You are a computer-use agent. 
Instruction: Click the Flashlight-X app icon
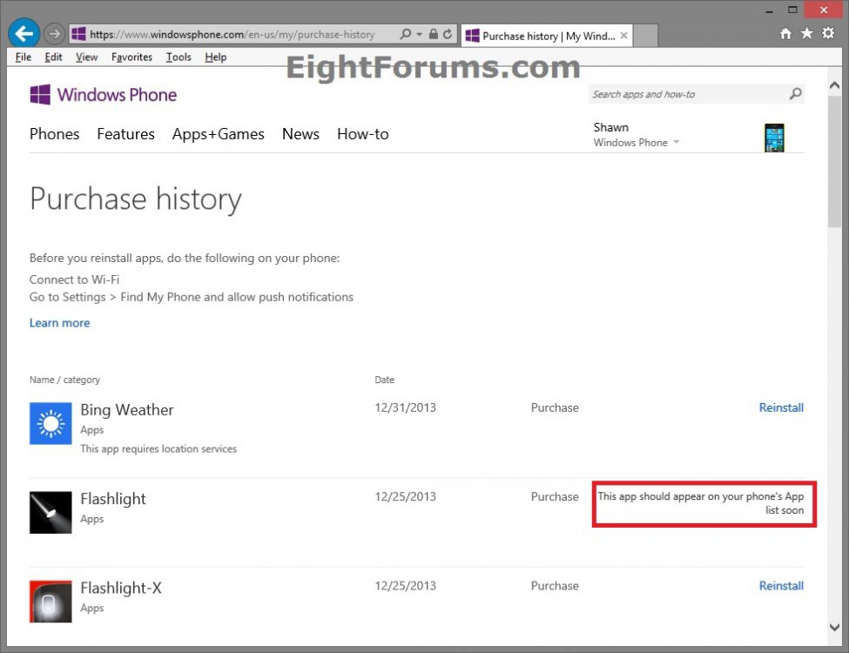pos(51,602)
